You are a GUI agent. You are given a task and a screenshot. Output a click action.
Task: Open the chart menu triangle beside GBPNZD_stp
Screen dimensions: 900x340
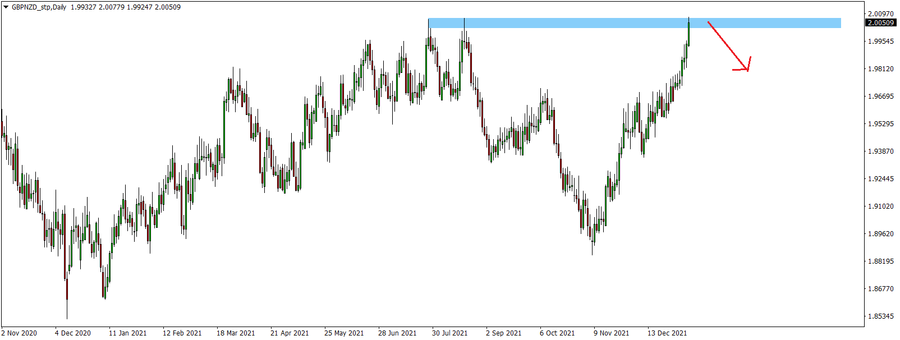point(6,7)
